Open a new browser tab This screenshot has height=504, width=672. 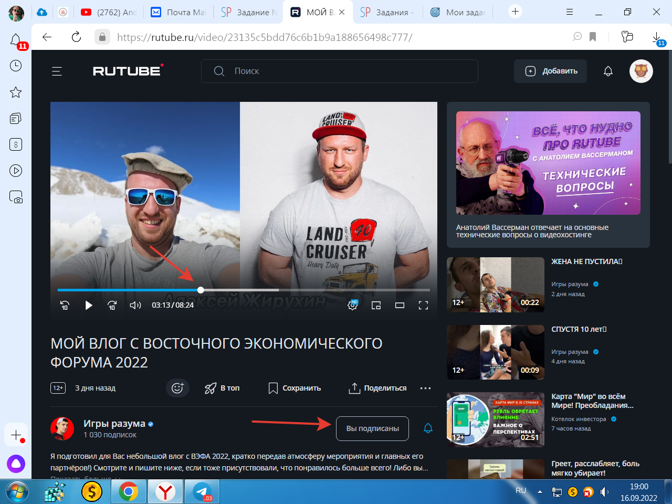(x=515, y=12)
